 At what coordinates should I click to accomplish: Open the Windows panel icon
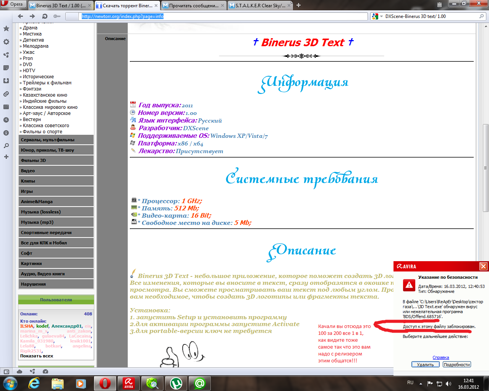point(6,107)
